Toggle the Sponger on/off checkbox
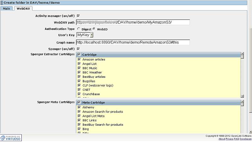The height and width of the screenshot is (143, 252). 78,49
